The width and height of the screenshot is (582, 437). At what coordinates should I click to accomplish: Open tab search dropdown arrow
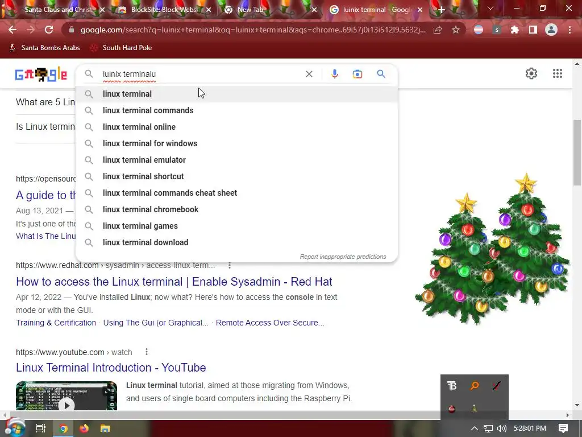[x=490, y=8]
